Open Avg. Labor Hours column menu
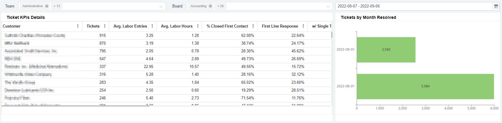The width and height of the screenshot is (502, 123). point(198,26)
